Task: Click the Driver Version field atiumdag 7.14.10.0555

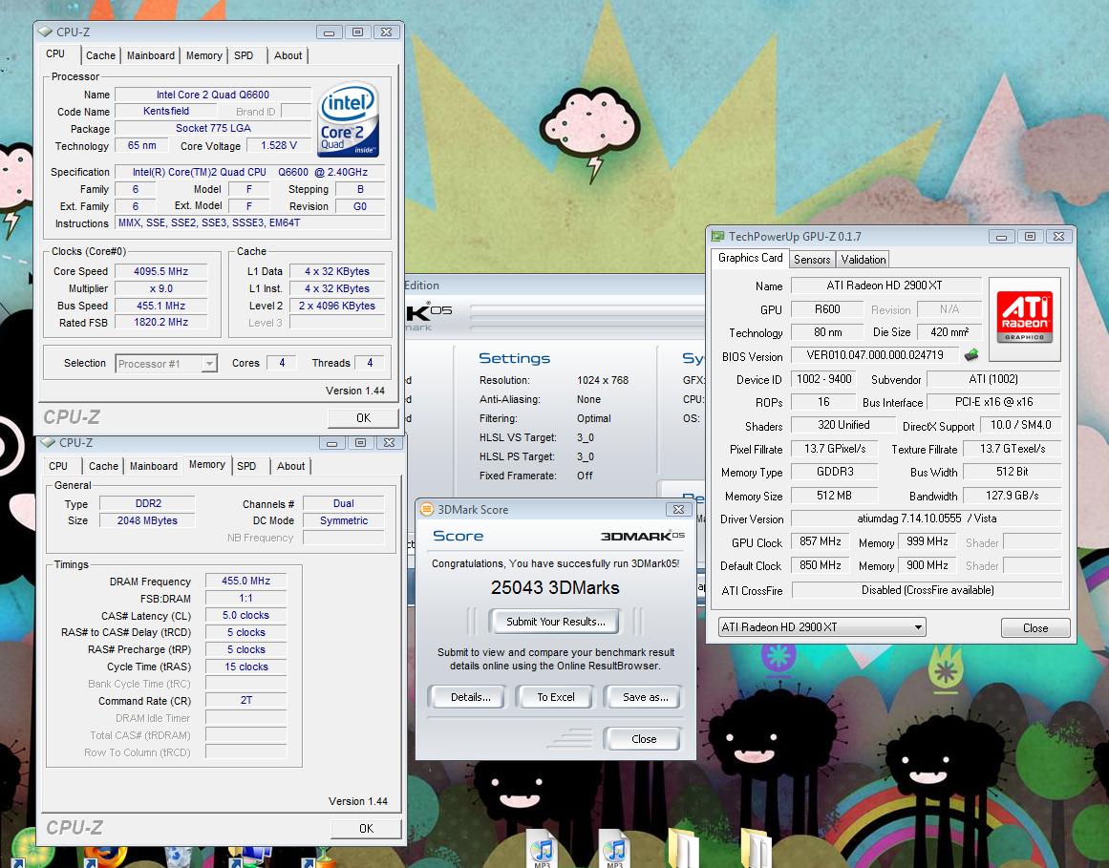Action: (927, 519)
